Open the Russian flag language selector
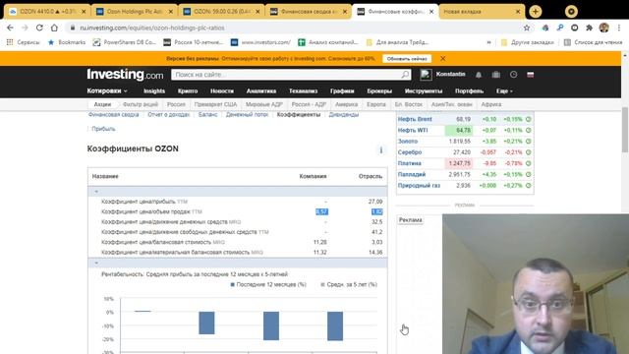The image size is (629, 354). (x=531, y=75)
